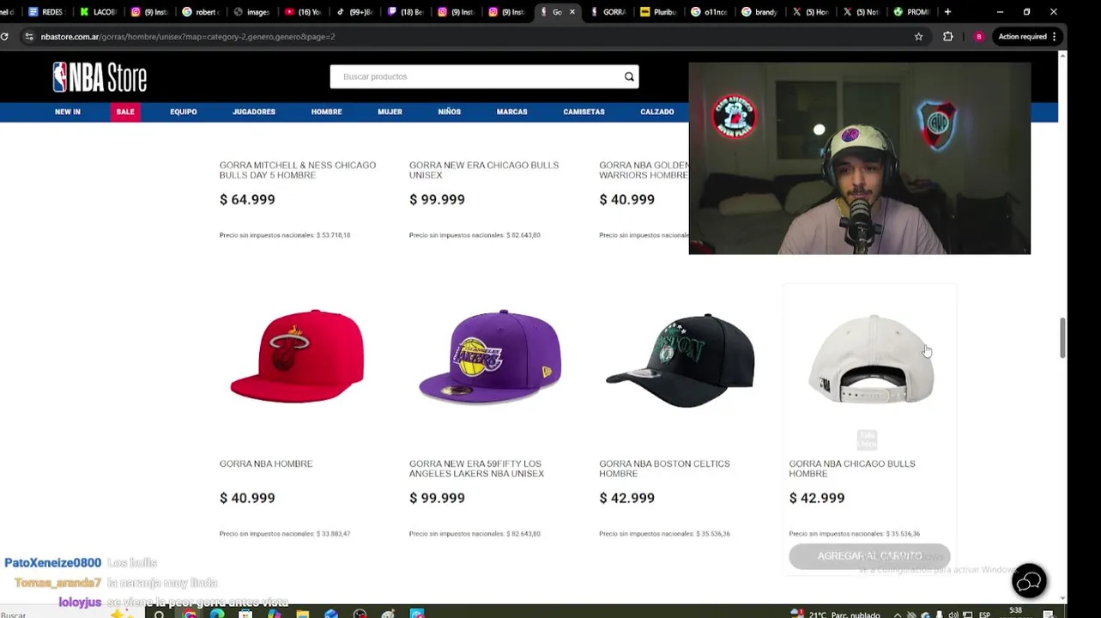
Task: Select the red Miami Heat cap image
Action: [x=297, y=356]
